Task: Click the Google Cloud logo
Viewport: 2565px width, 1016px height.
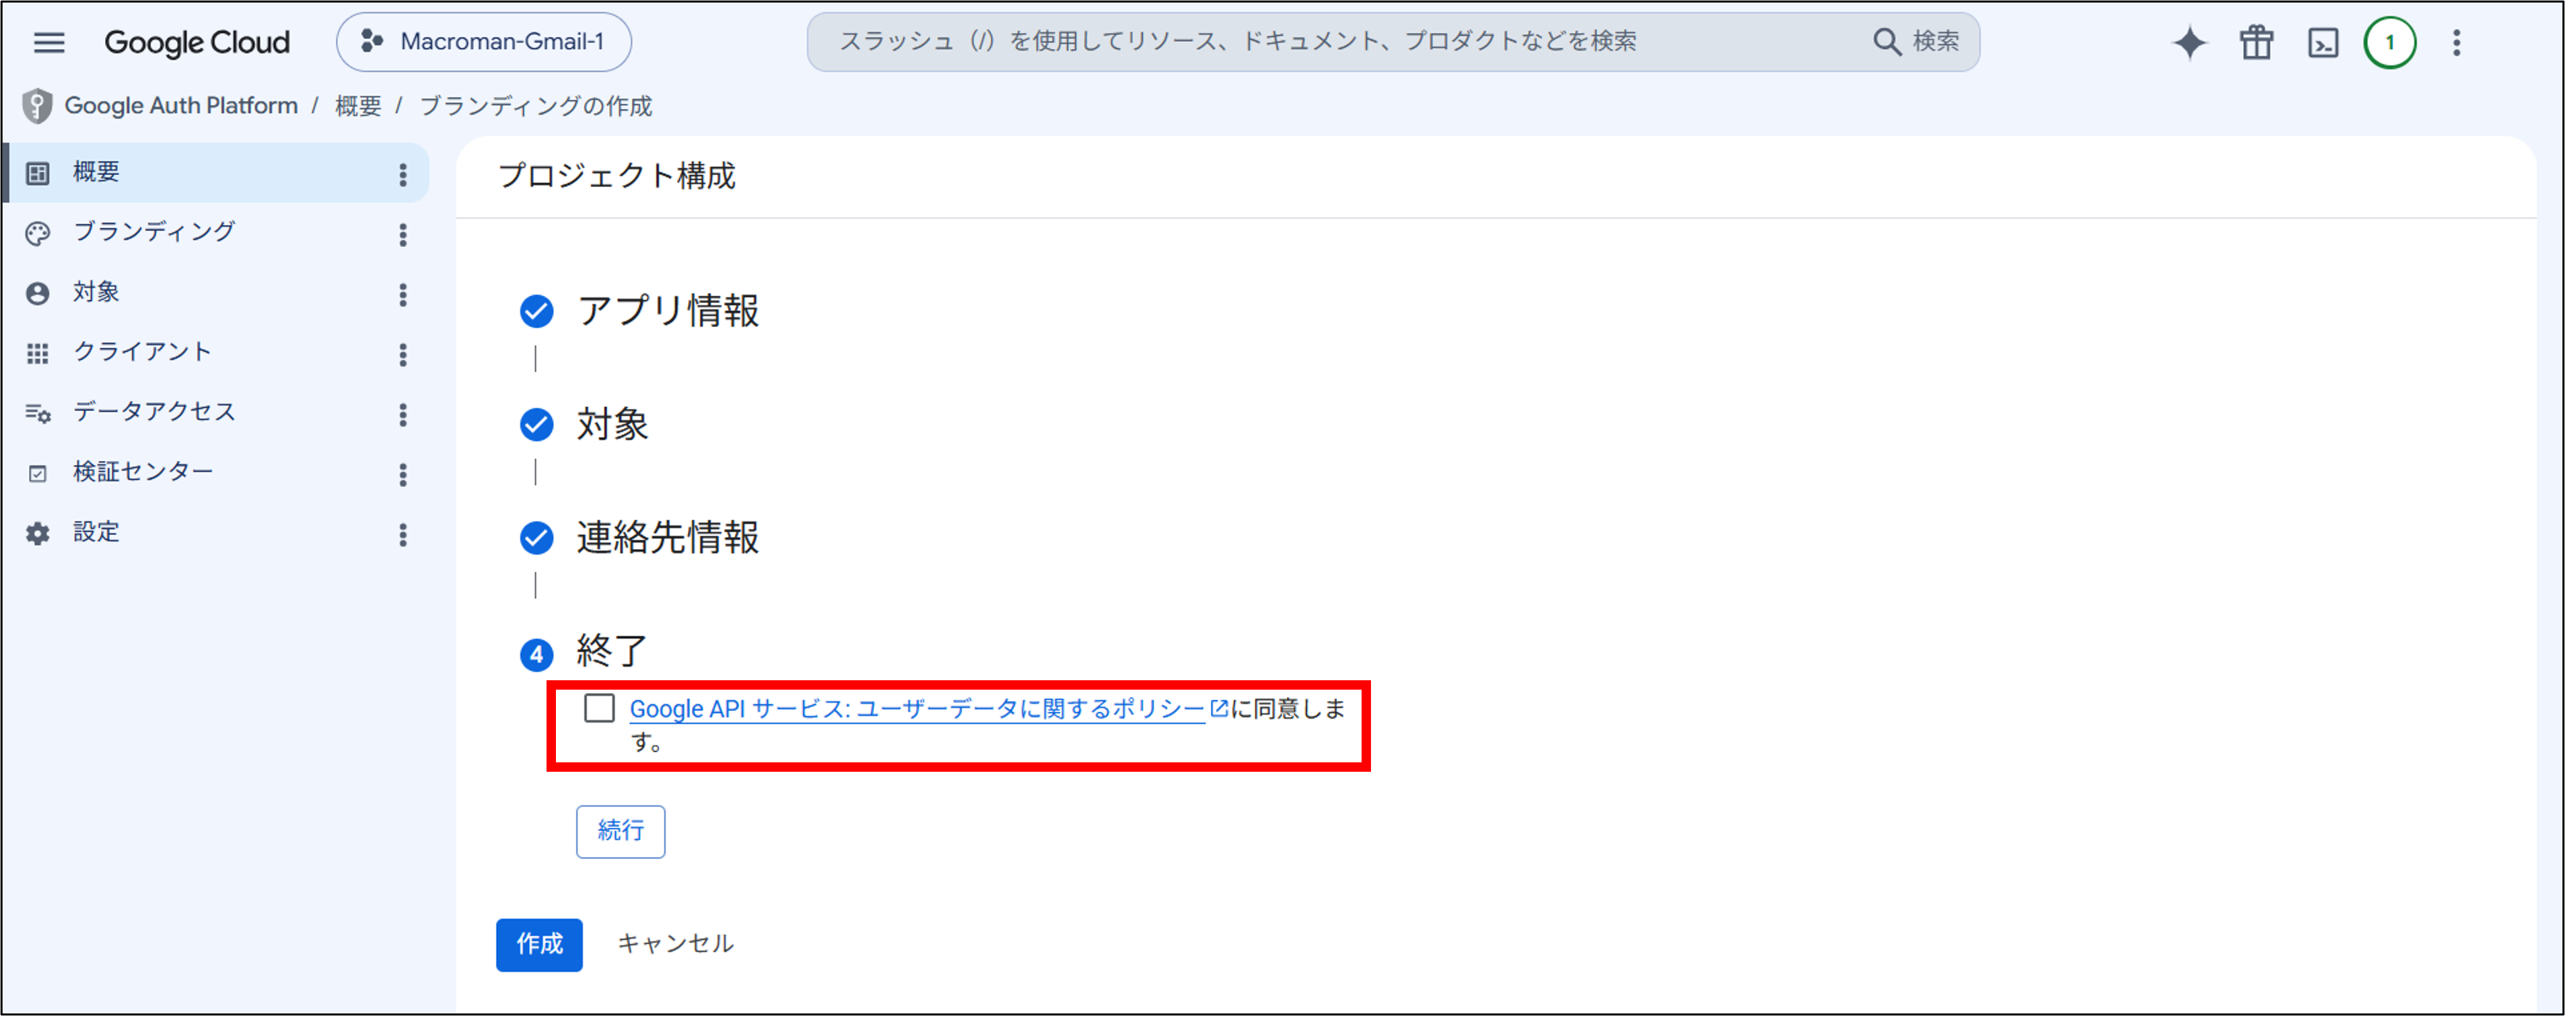Action: (197, 42)
